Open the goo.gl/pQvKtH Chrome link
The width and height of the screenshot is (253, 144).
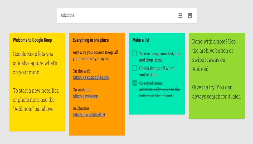click(x=89, y=115)
